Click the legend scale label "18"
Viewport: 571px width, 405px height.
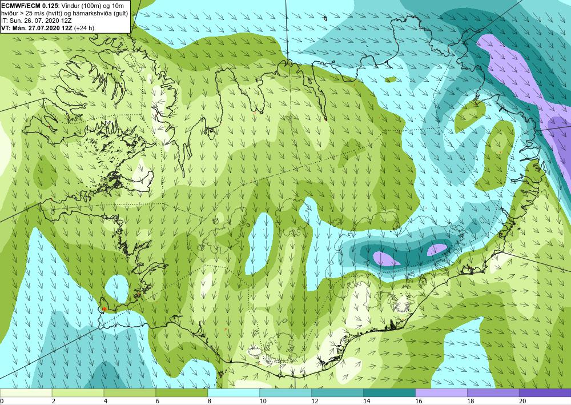[x=470, y=401]
